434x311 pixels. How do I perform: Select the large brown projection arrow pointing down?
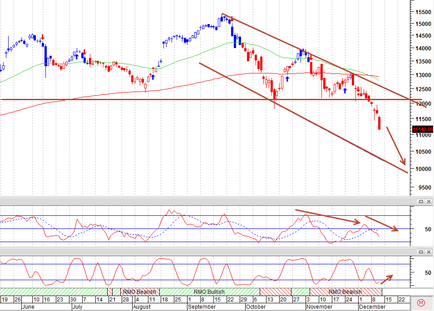[396, 146]
